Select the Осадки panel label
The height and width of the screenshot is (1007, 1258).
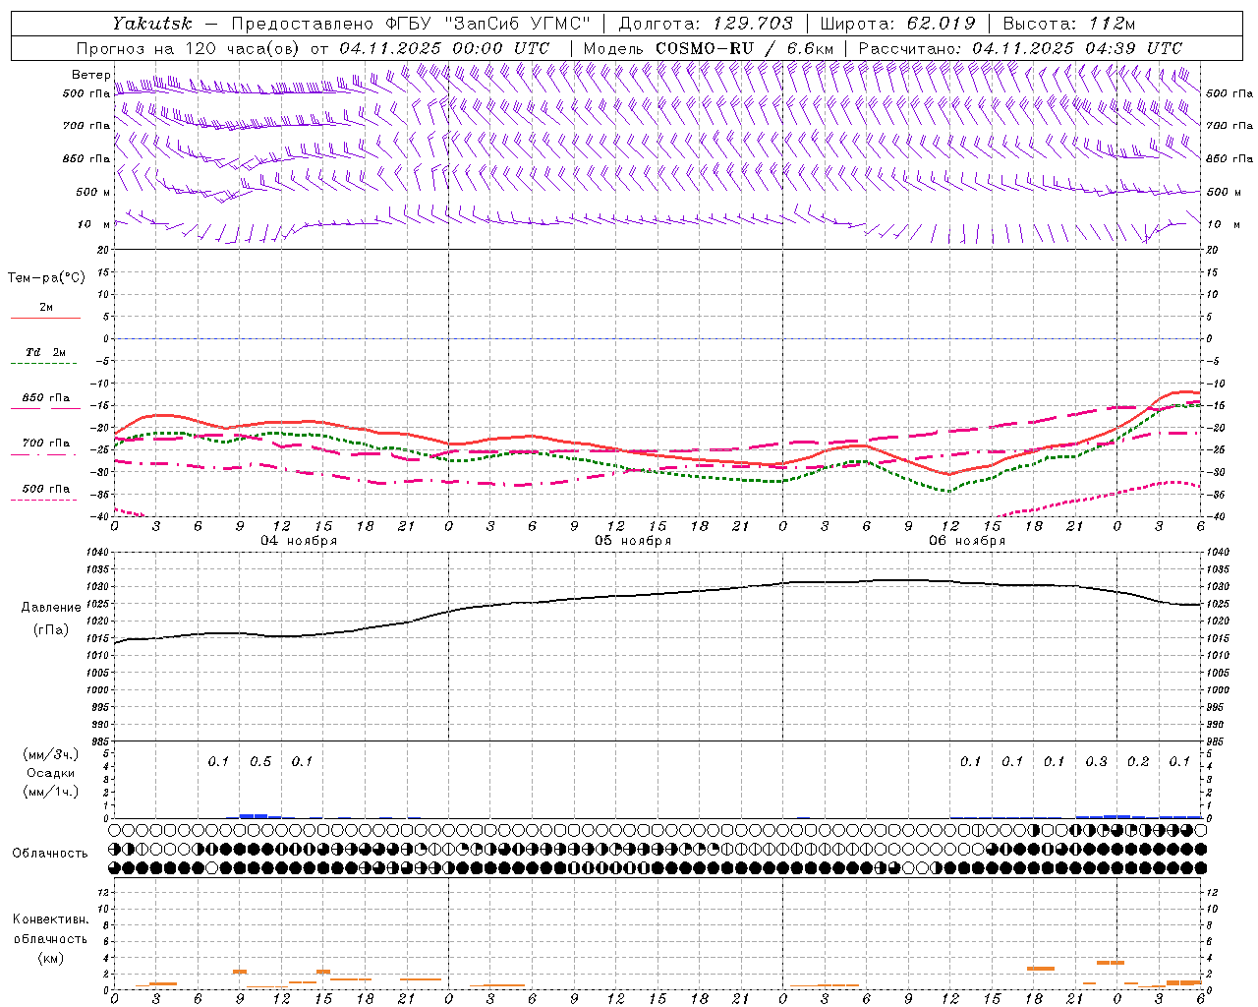pyautogui.click(x=51, y=773)
